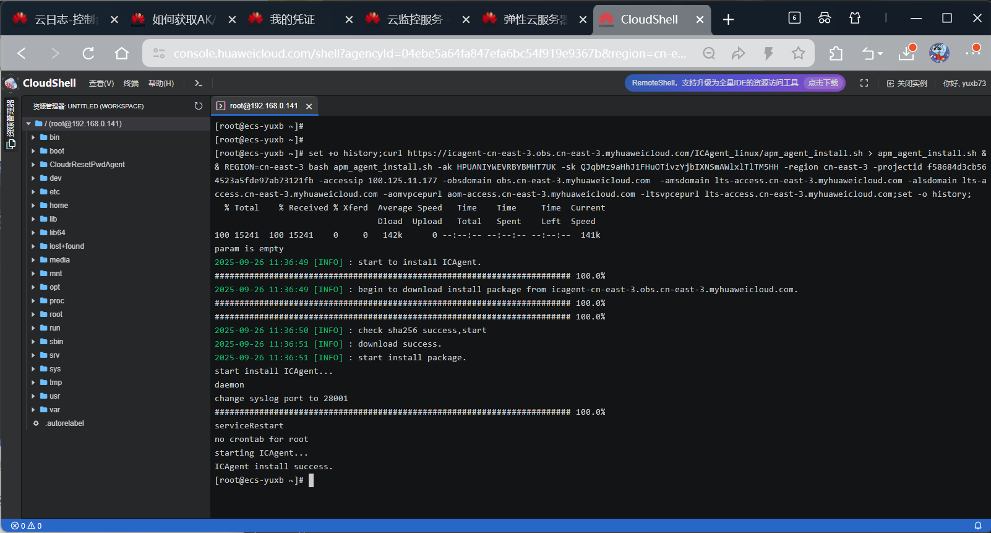Open the 帮助(H) menu
Image resolution: width=991 pixels, height=533 pixels.
(x=161, y=83)
